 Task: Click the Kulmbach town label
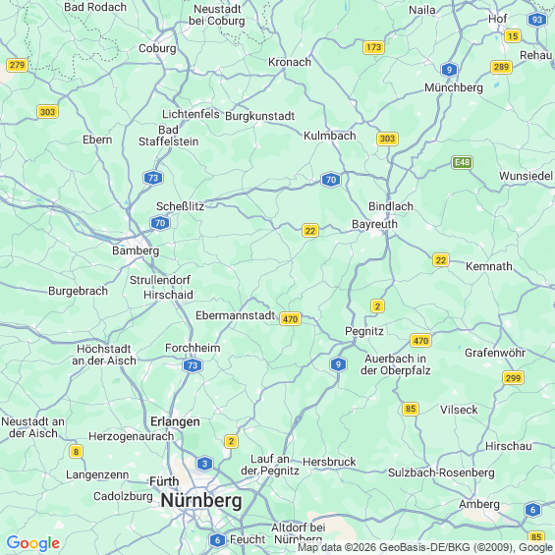click(x=329, y=136)
